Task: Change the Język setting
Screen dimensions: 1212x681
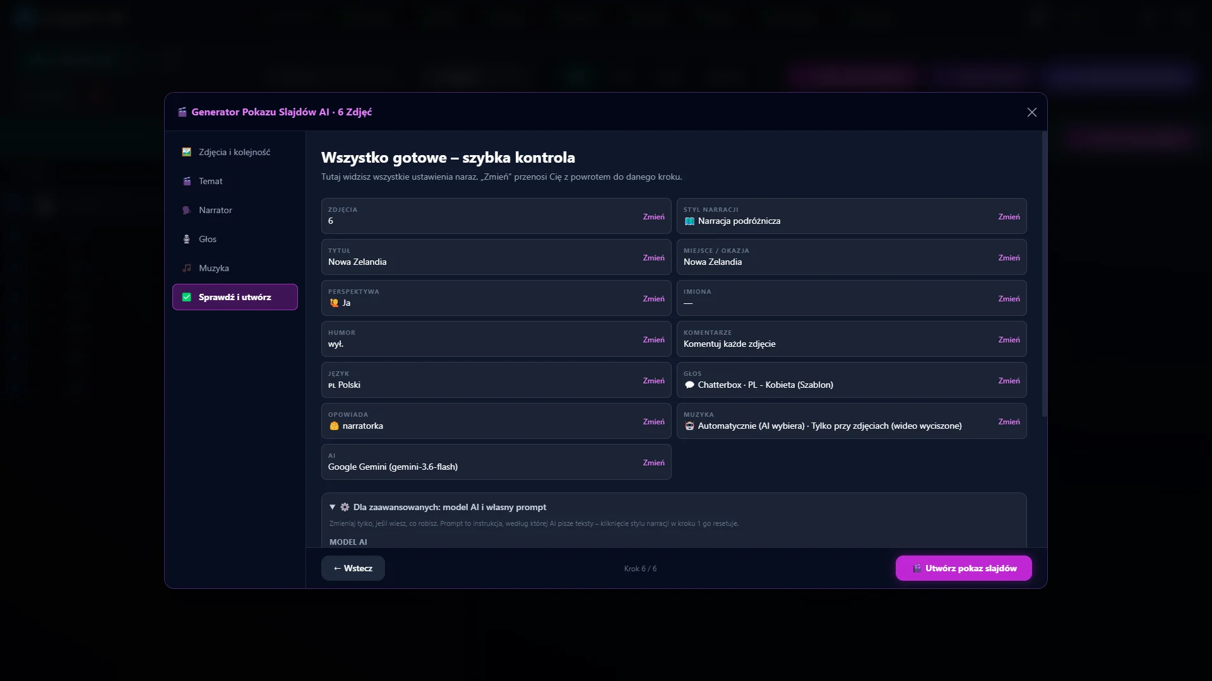Action: 653,381
